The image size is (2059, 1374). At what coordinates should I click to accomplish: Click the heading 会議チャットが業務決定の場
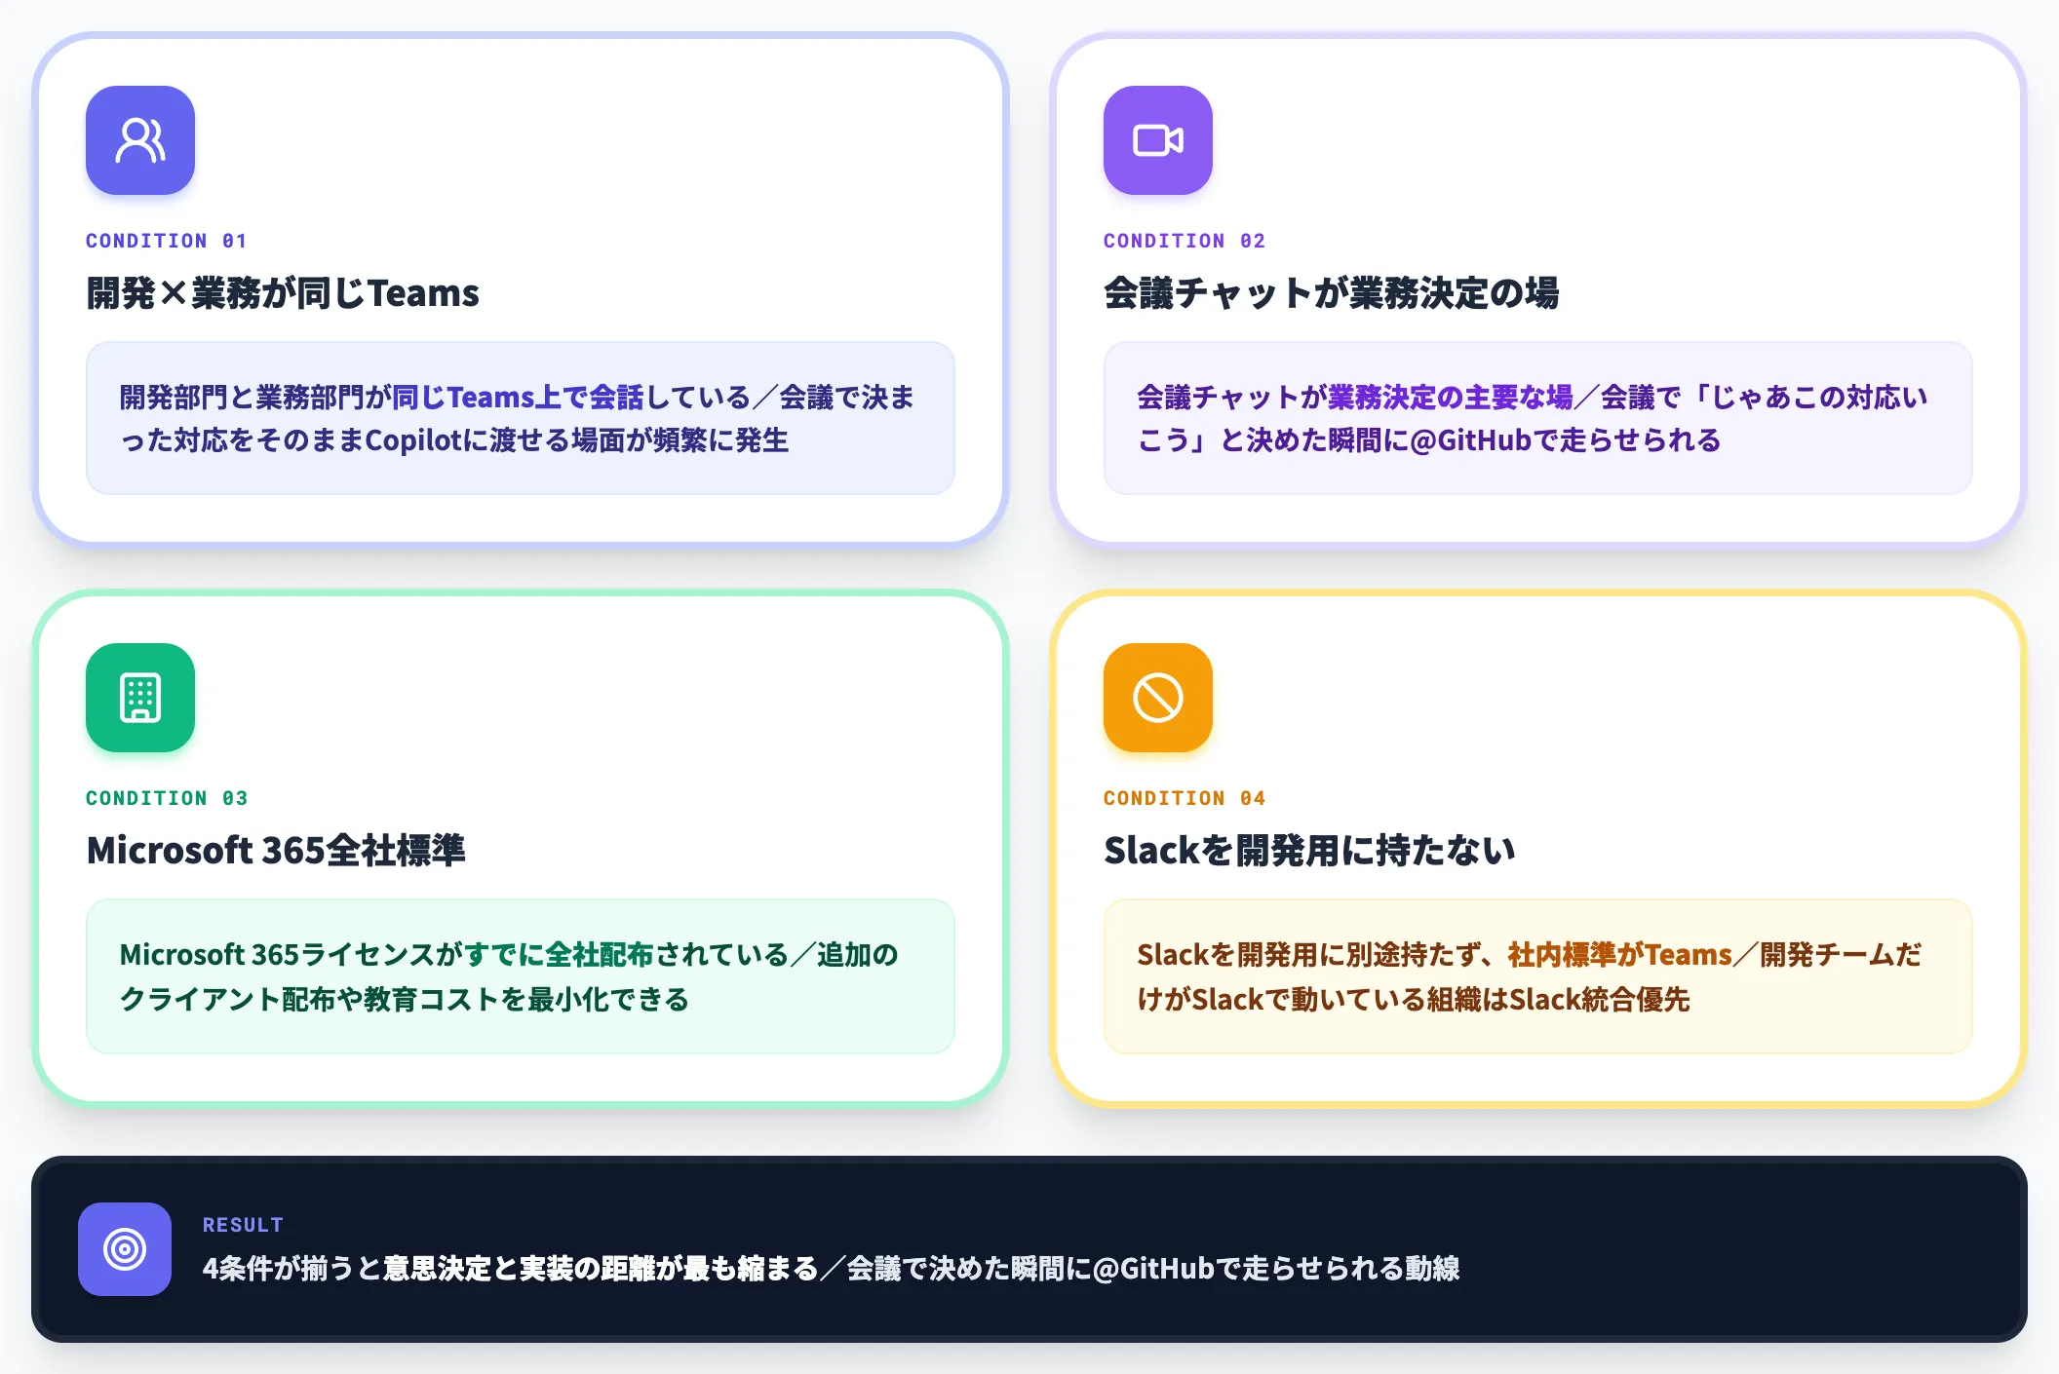coord(1332,293)
